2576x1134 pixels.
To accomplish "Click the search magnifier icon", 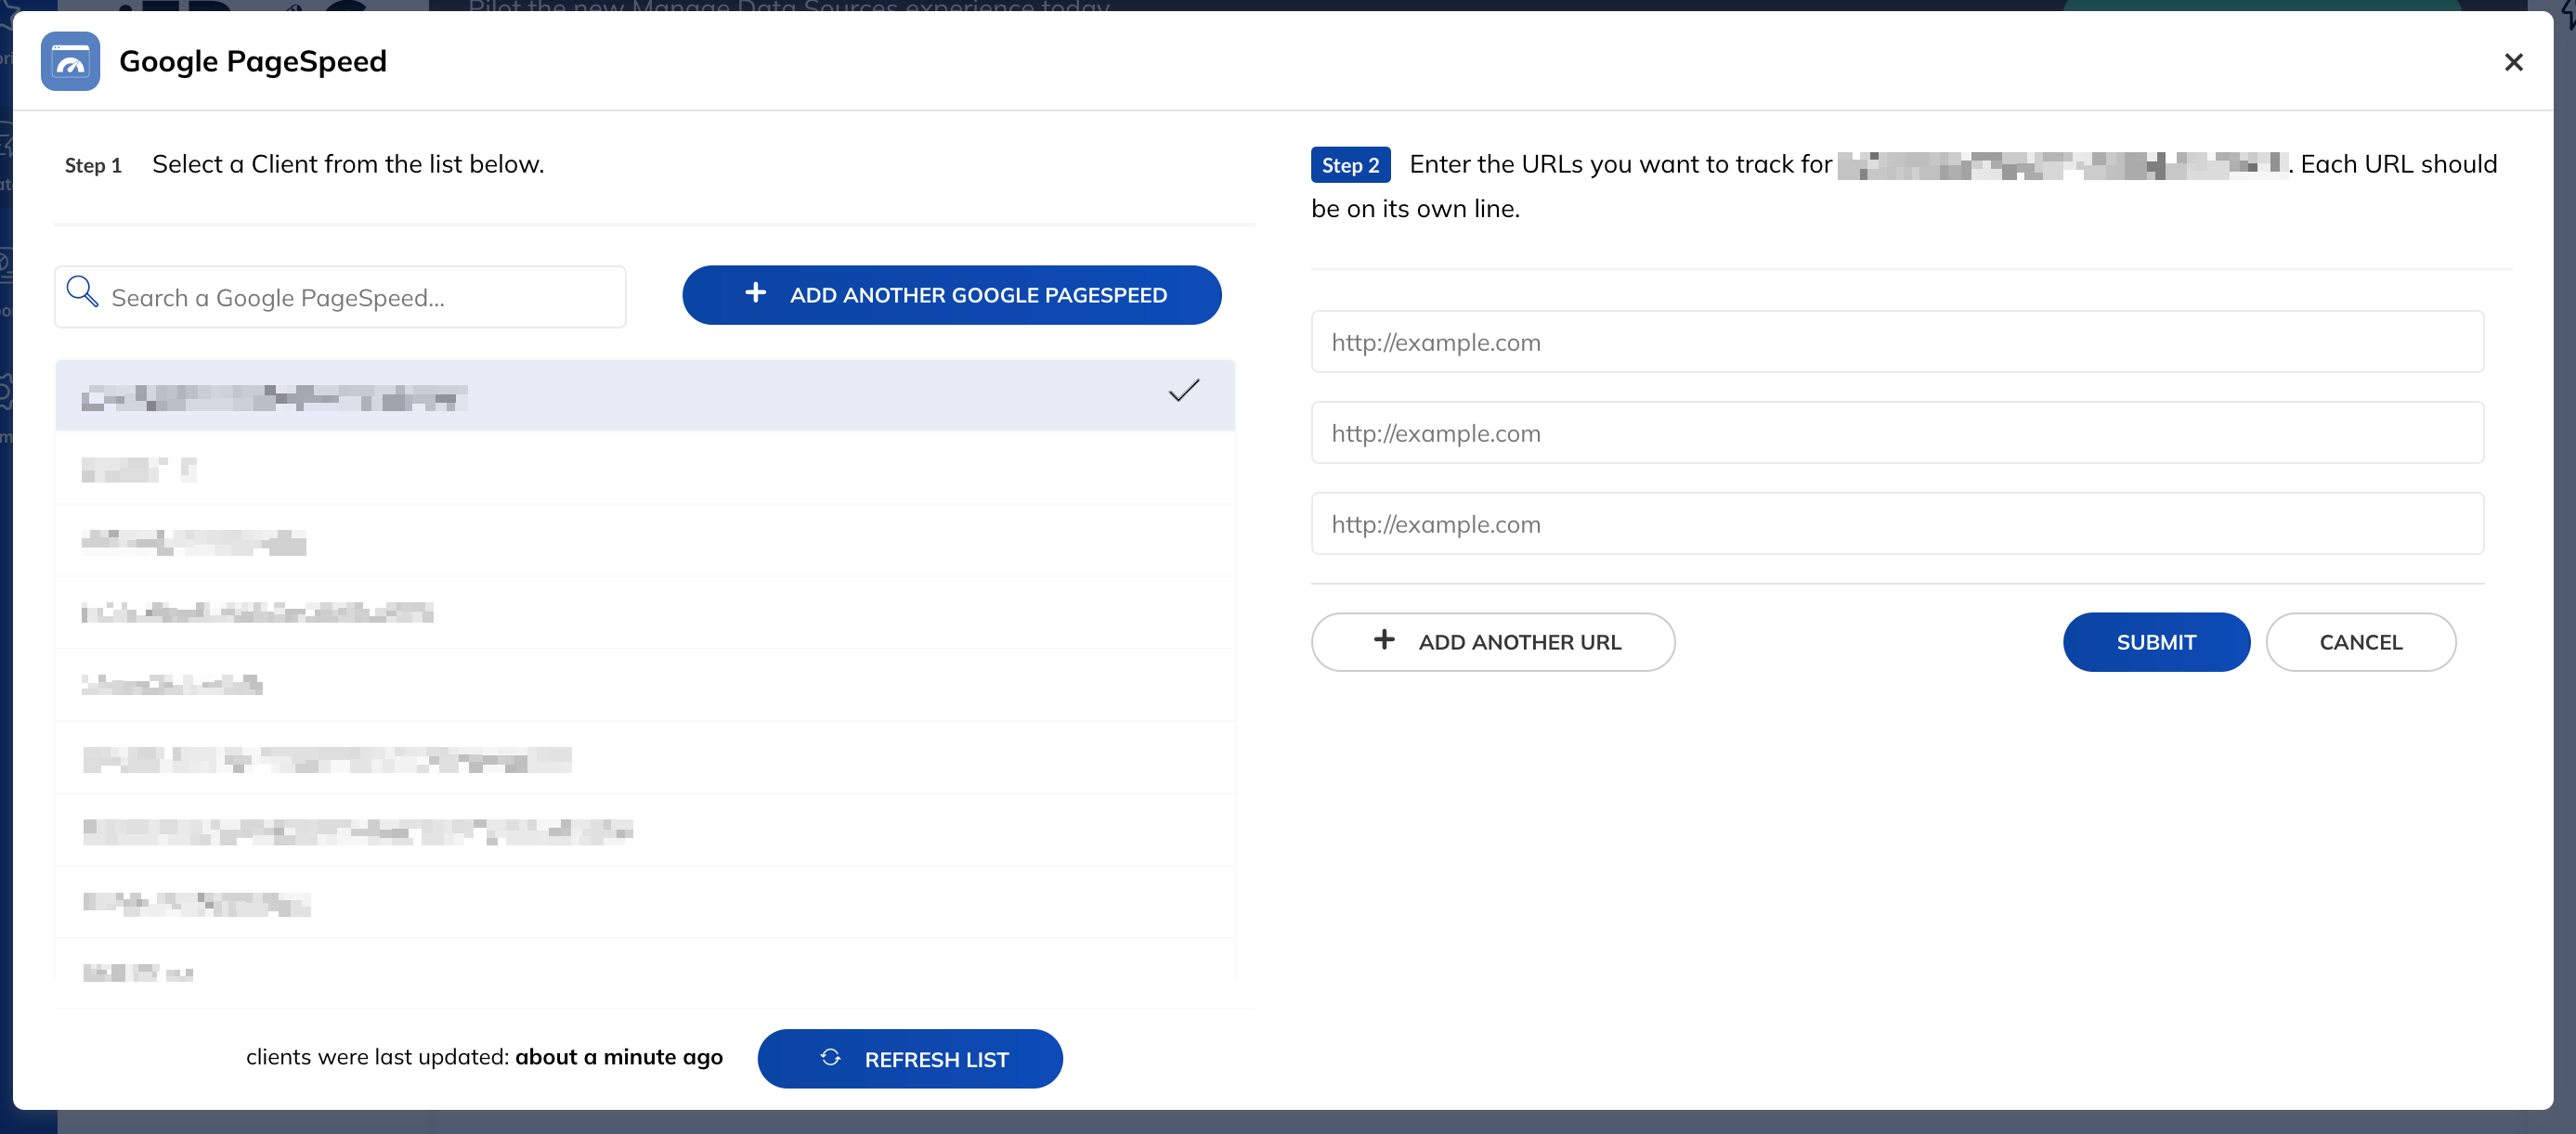I will 82,292.
